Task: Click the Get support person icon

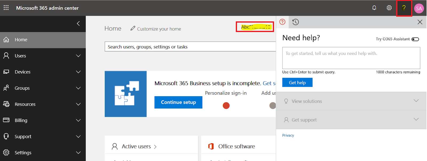Action: click(x=286, y=120)
